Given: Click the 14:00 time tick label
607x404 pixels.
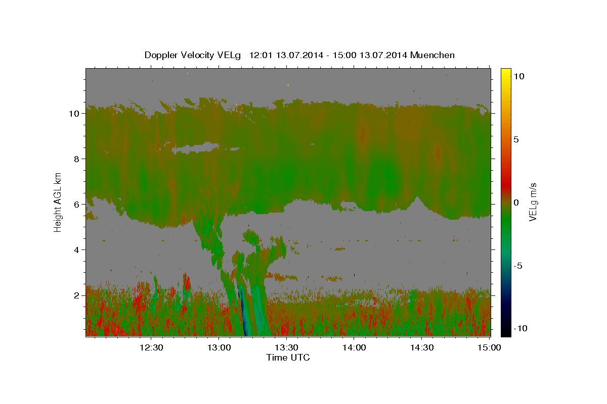Looking at the screenshot, I should [354, 347].
